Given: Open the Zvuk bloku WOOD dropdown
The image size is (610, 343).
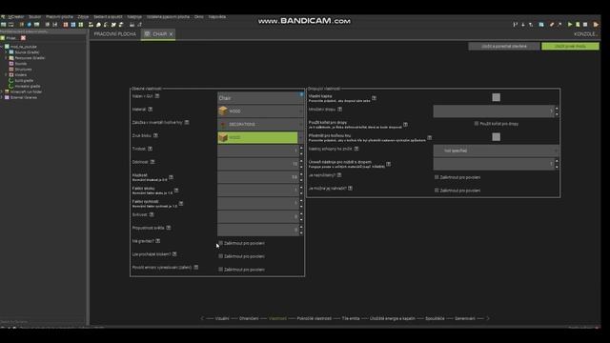Looking at the screenshot, I should (x=260, y=137).
